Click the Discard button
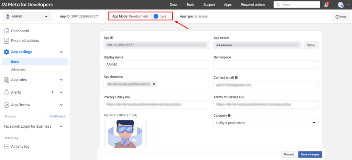Screen dimensions: 352x160 tap(289, 154)
